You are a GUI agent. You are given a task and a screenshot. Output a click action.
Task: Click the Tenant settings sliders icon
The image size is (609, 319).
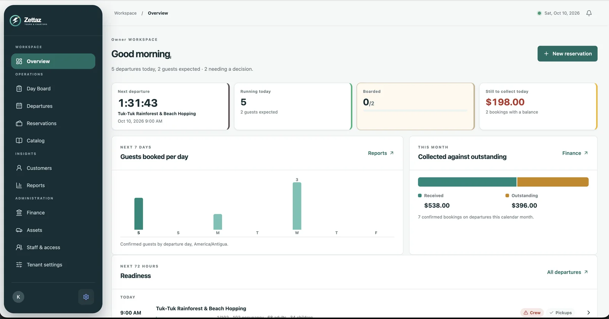click(19, 265)
